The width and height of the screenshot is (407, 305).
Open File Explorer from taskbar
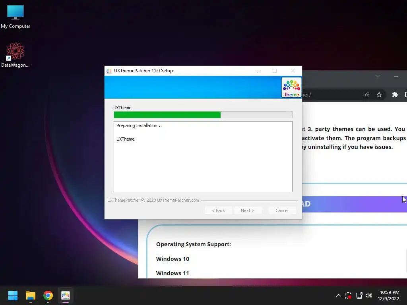(30, 295)
